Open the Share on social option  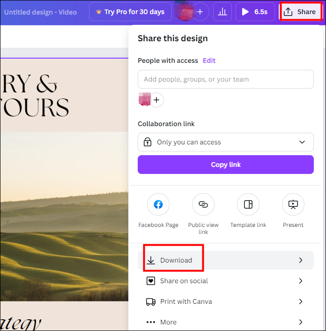point(226,281)
